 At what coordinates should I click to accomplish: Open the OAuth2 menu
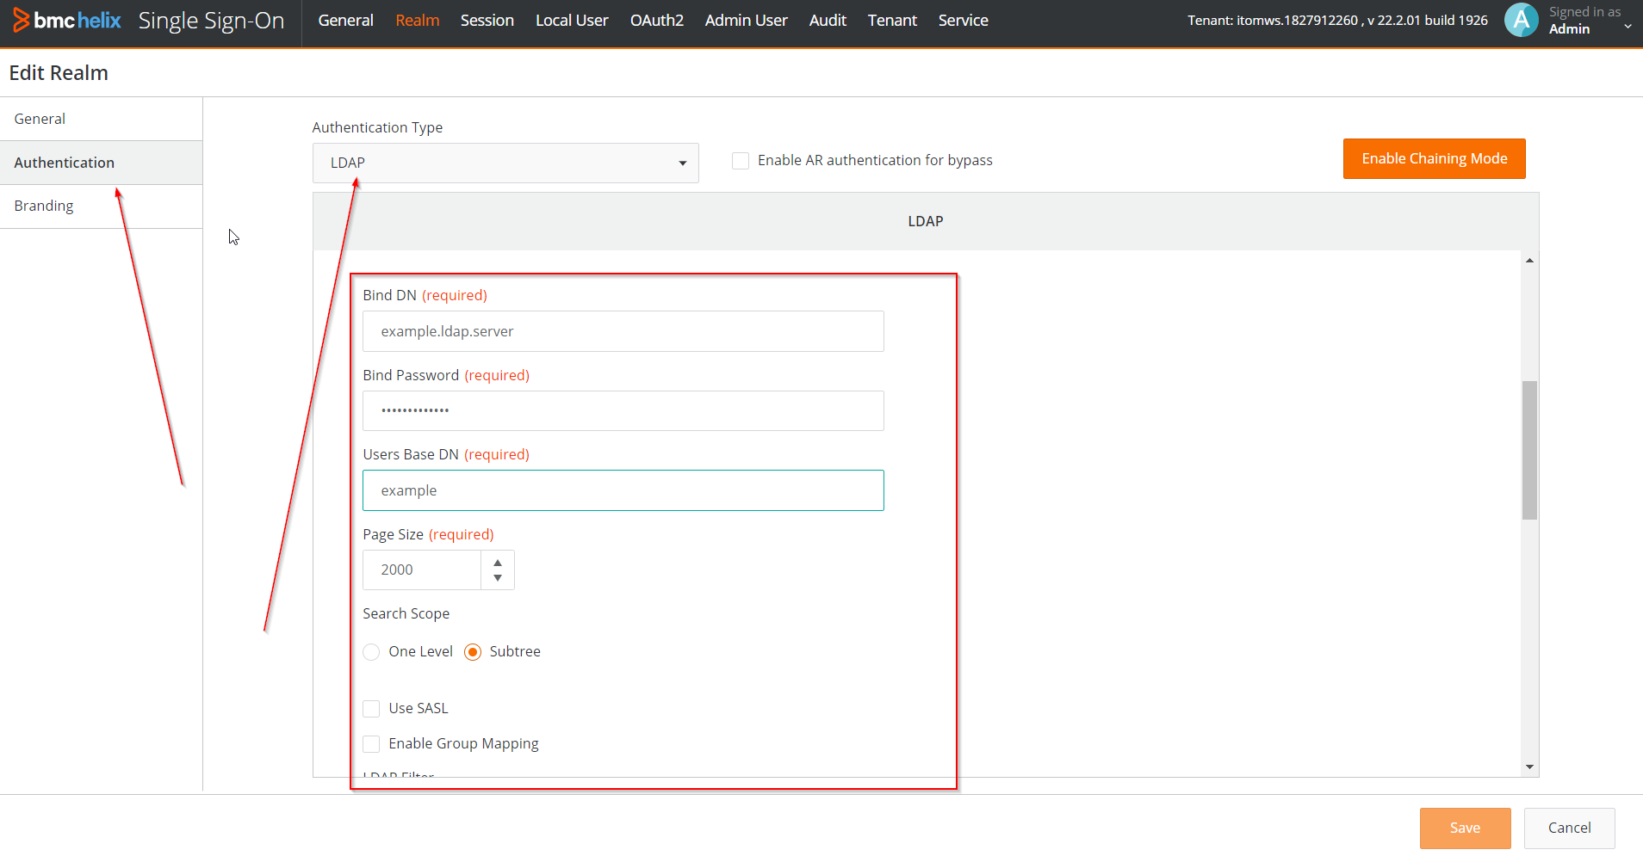(x=656, y=21)
